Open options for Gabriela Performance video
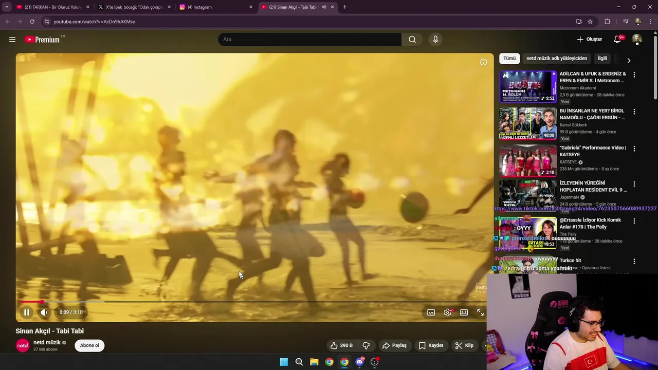The image size is (658, 370). pos(634,149)
